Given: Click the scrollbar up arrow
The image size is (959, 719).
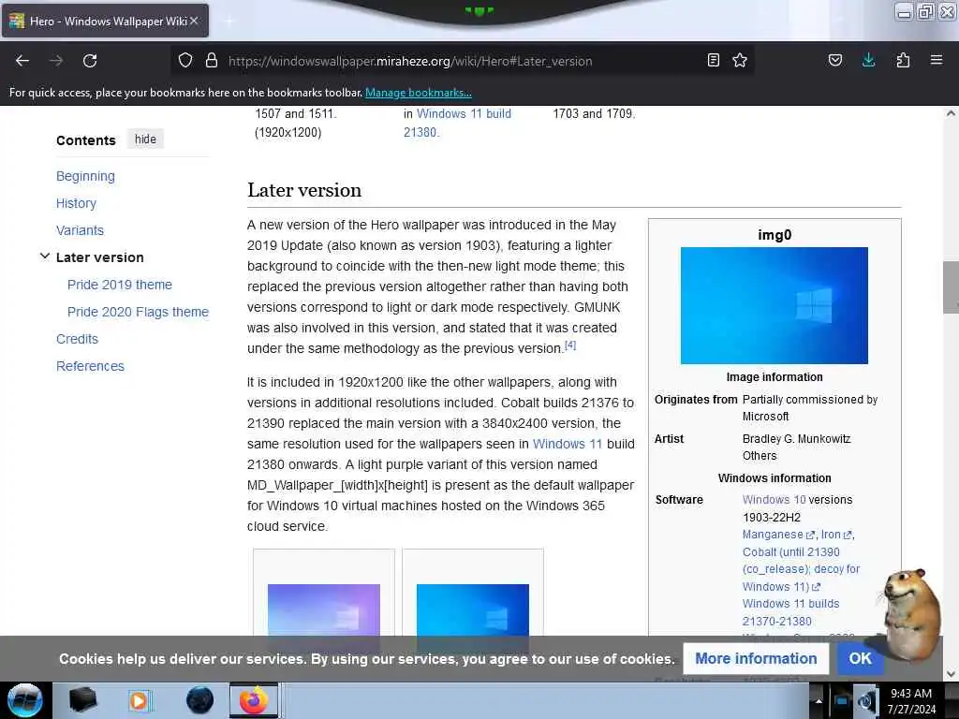Looking at the screenshot, I should click(951, 113).
